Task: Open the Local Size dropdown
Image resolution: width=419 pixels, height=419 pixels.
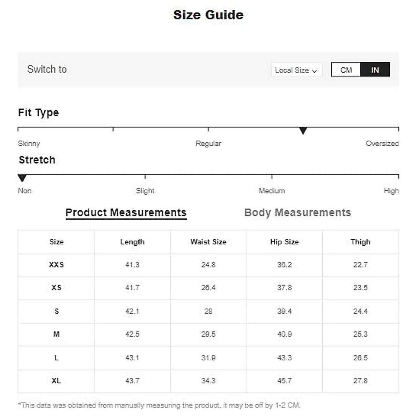Action: click(x=296, y=70)
